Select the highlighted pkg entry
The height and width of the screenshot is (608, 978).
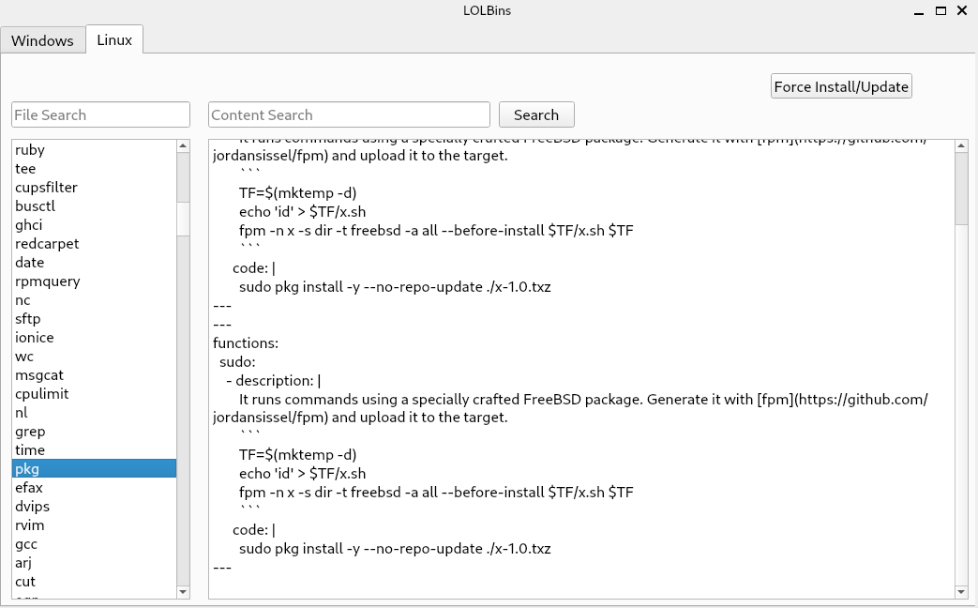click(94, 469)
